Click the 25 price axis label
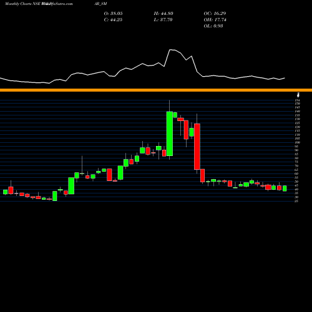 point(296,201)
